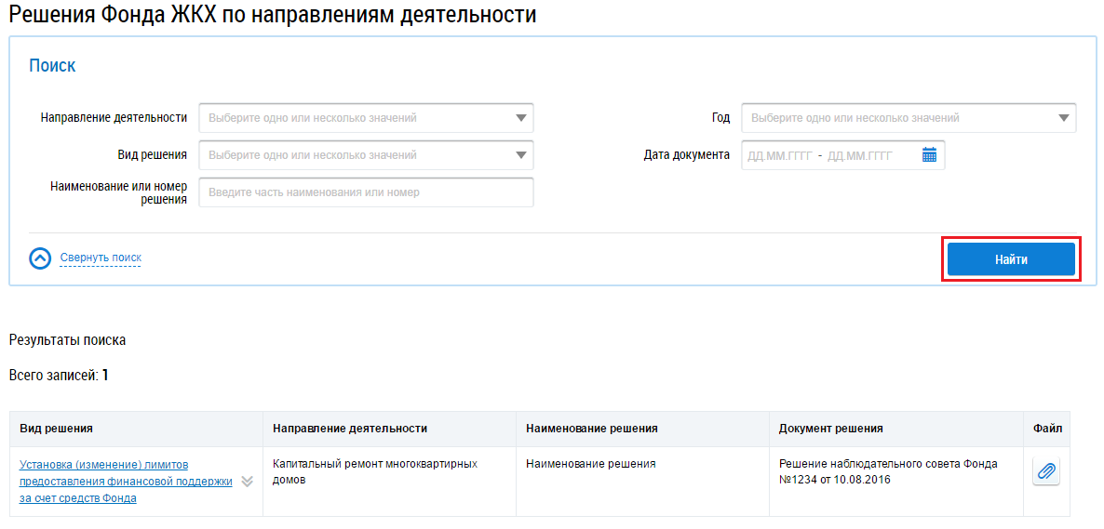The height and width of the screenshot is (529, 1104).
Task: Focus the Наименование или номер решения field
Action: (366, 192)
